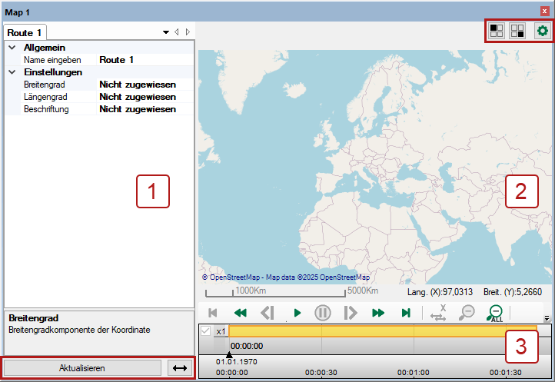
Task: Select the Beschriftung property label
Action: coord(46,109)
